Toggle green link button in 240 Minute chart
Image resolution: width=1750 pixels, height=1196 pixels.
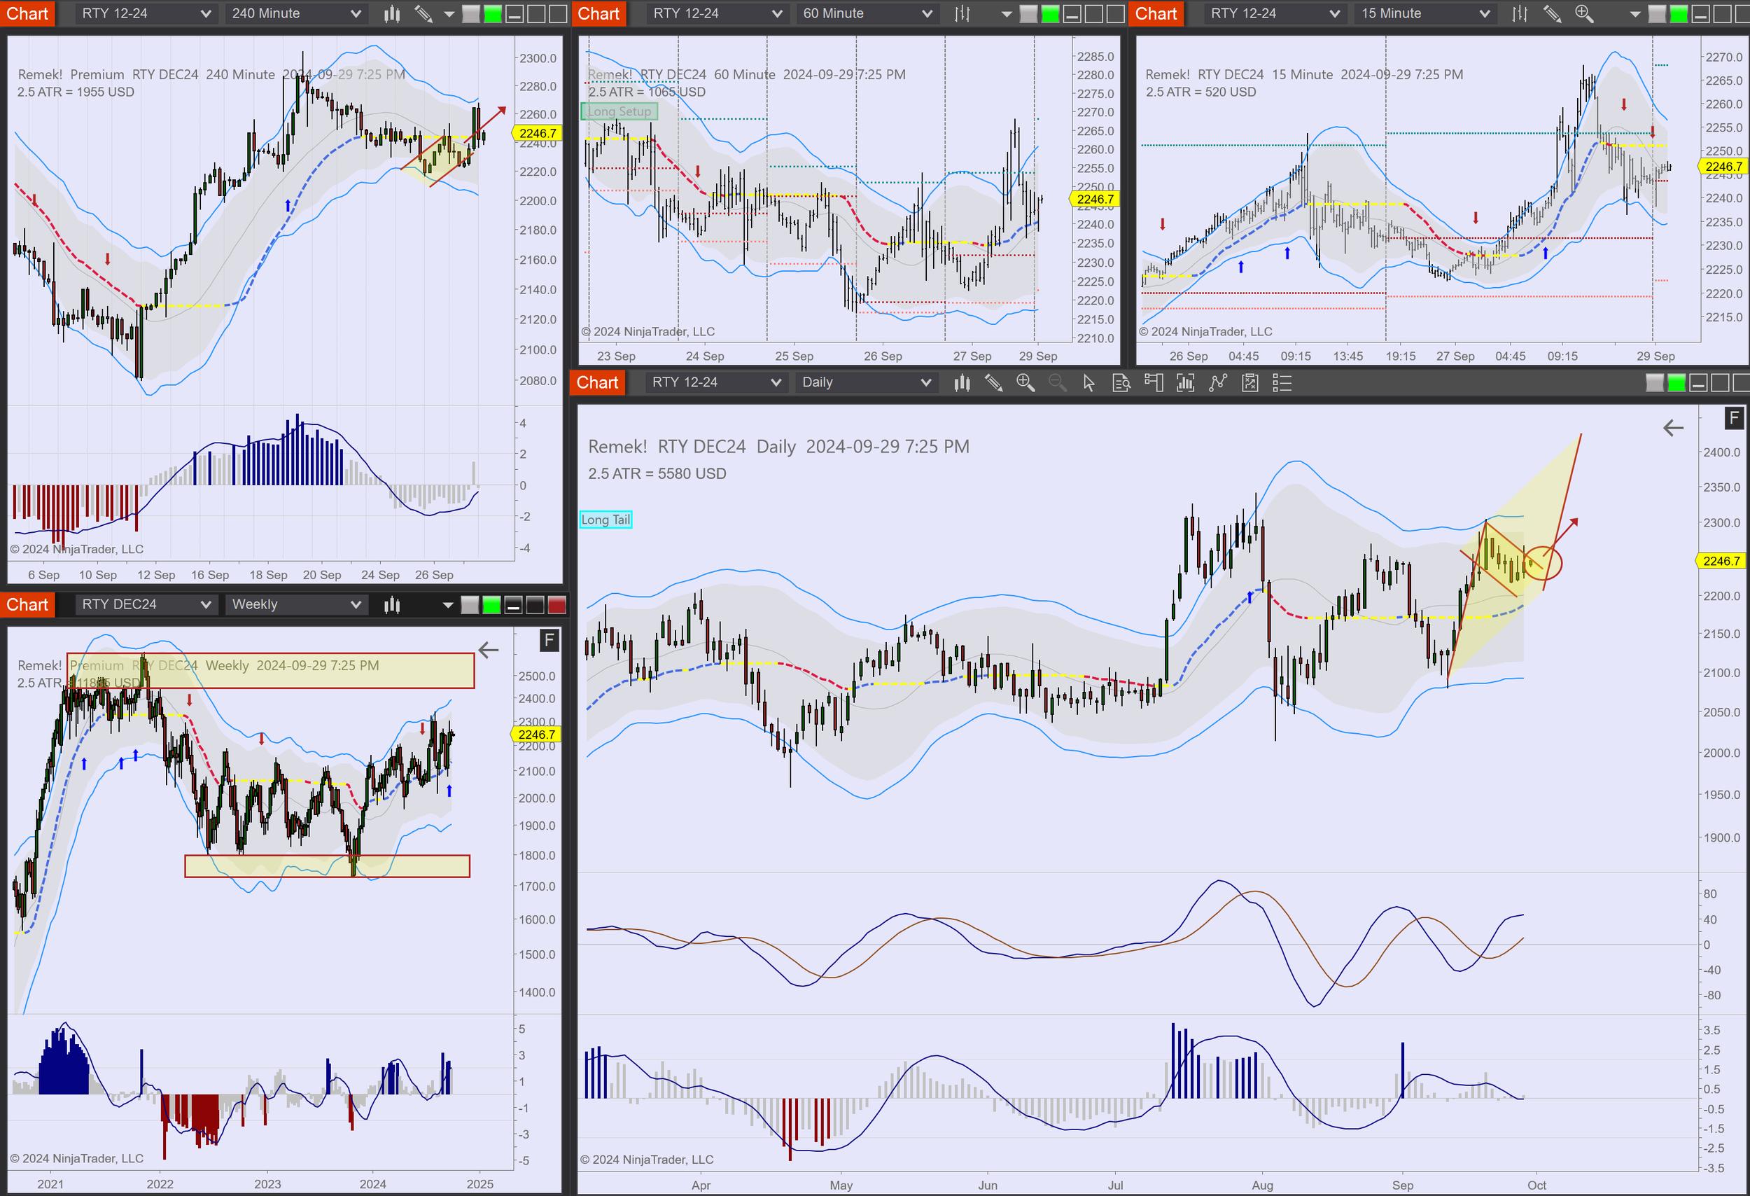pyautogui.click(x=493, y=13)
